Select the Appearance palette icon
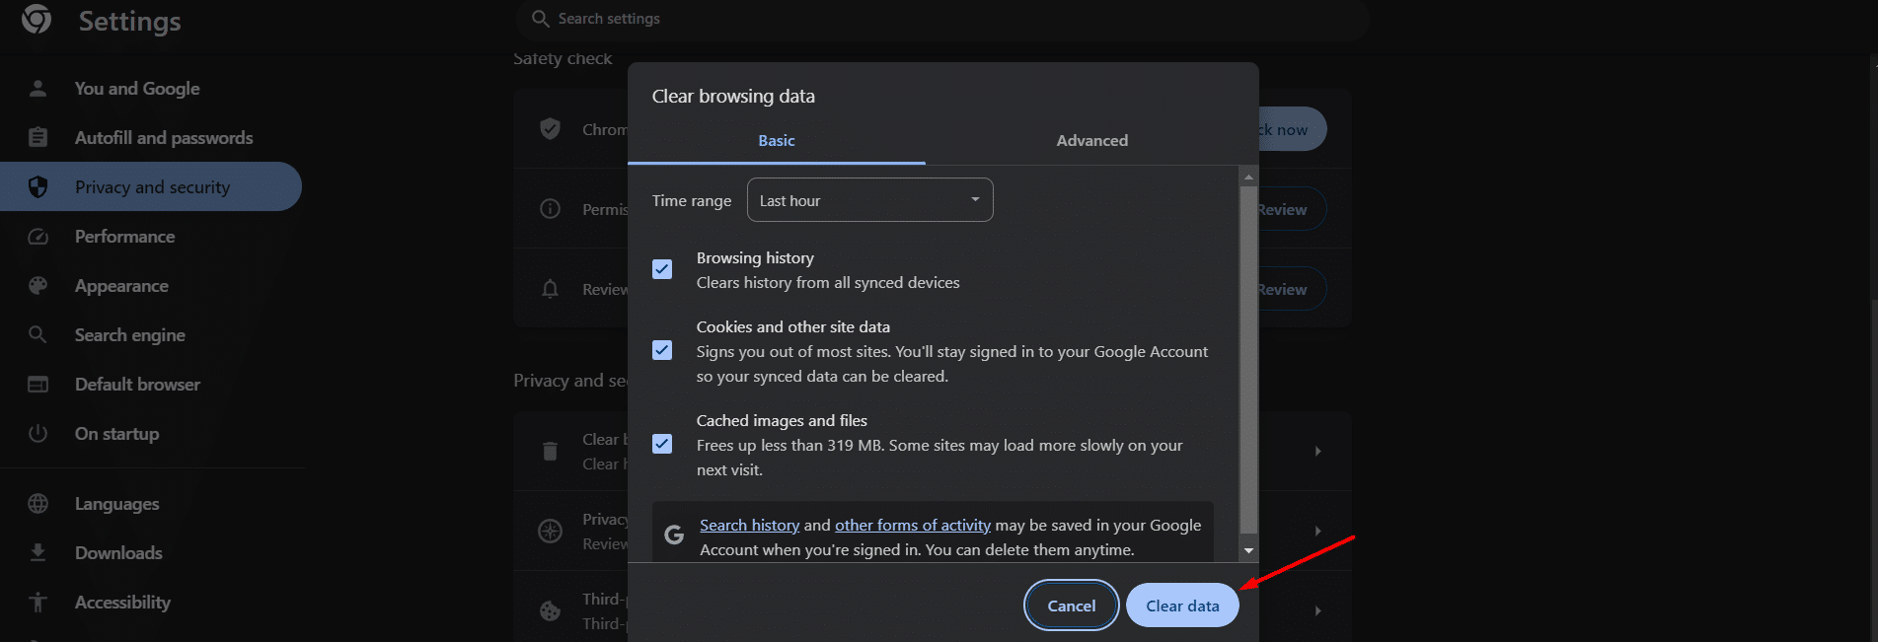1878x642 pixels. (x=38, y=286)
